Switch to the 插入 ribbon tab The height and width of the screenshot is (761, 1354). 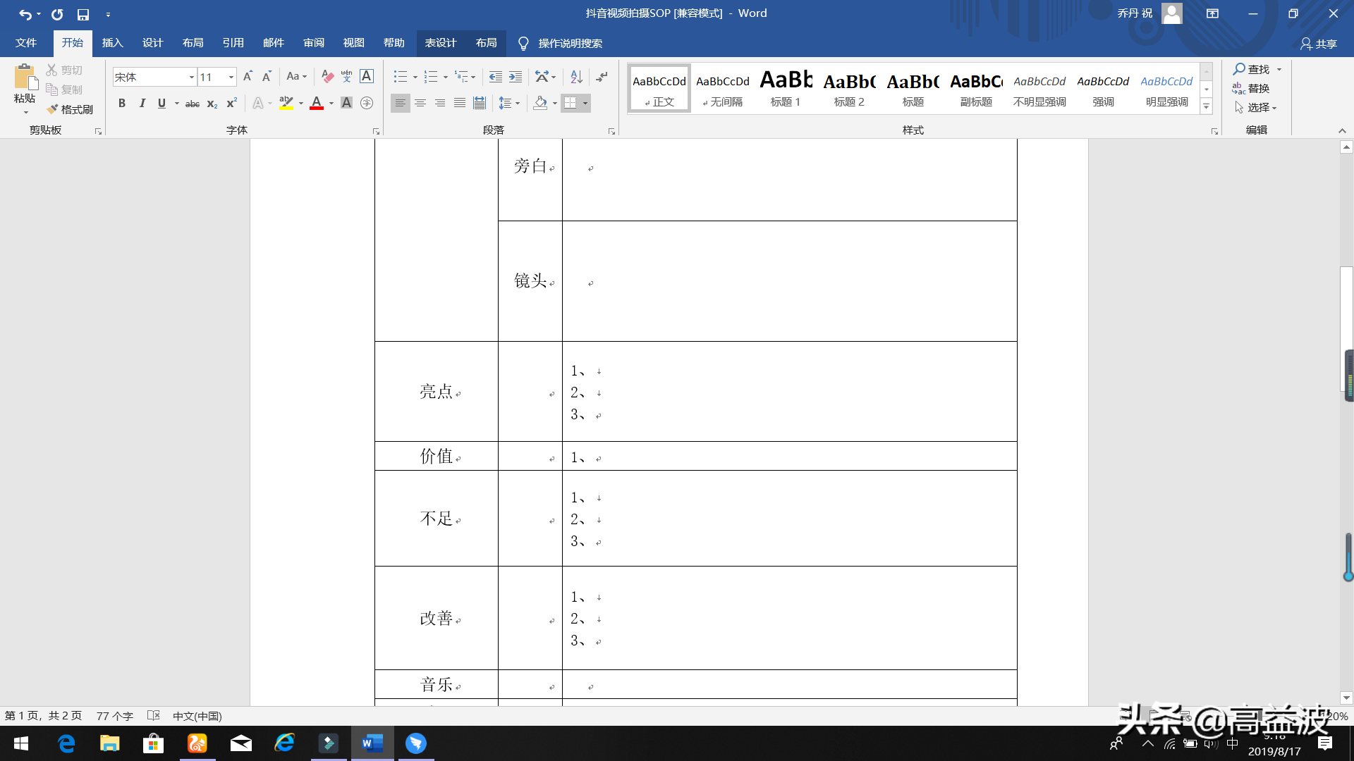[x=112, y=43]
